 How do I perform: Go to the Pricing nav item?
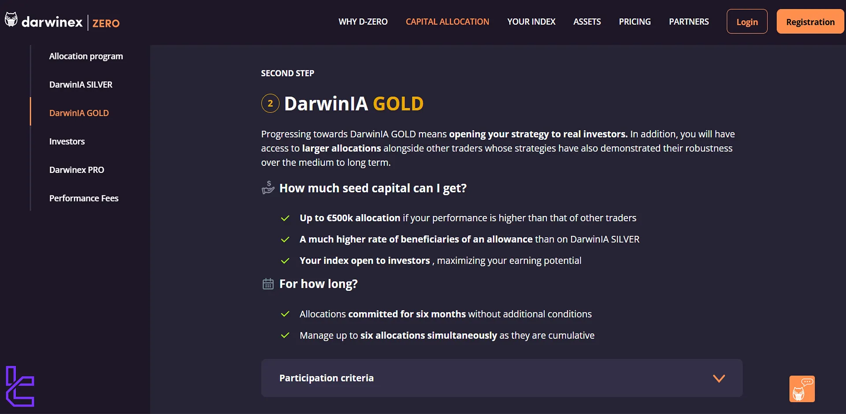634,22
